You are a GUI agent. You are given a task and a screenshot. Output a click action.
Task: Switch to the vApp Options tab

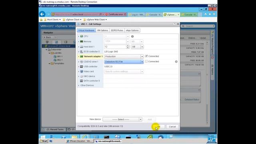point(132,30)
